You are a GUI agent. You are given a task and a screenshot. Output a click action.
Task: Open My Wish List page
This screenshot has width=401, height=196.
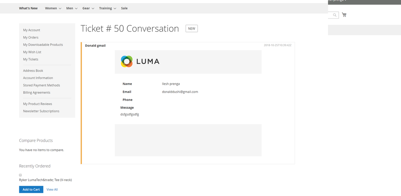pos(32,52)
